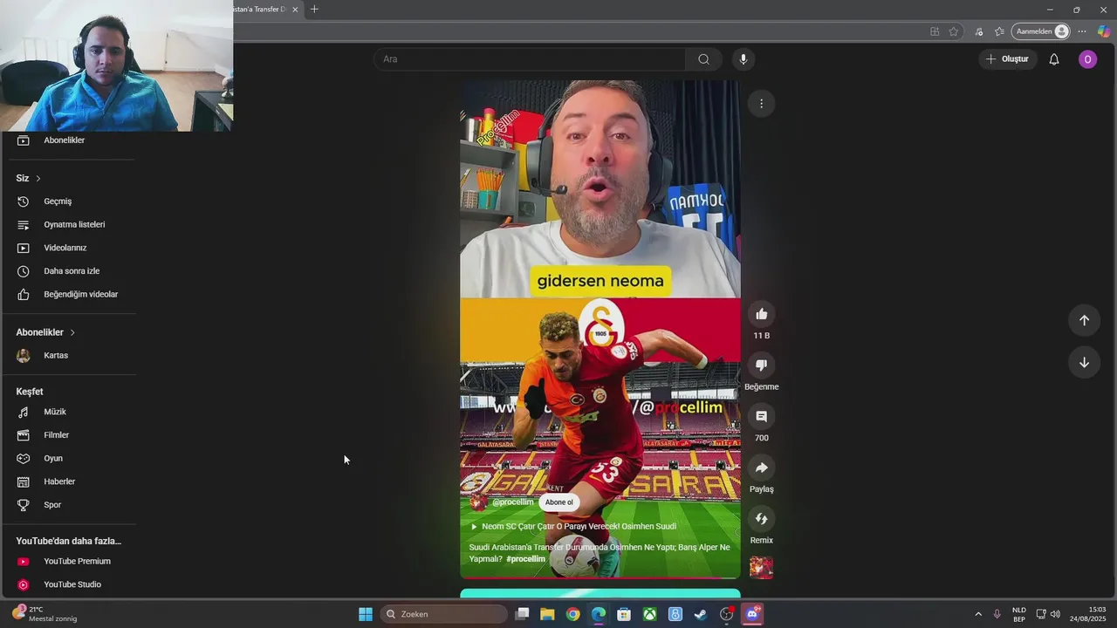Open Remix option for this Short
Screen dimensions: 1117x628
761,519
